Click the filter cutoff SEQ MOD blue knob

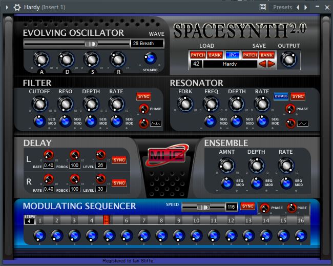point(39,121)
